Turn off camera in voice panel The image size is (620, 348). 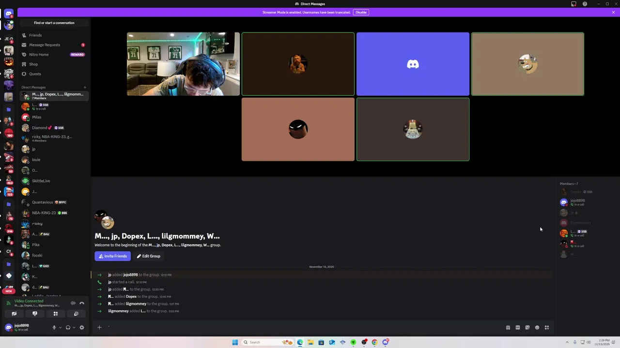pyautogui.click(x=14, y=314)
